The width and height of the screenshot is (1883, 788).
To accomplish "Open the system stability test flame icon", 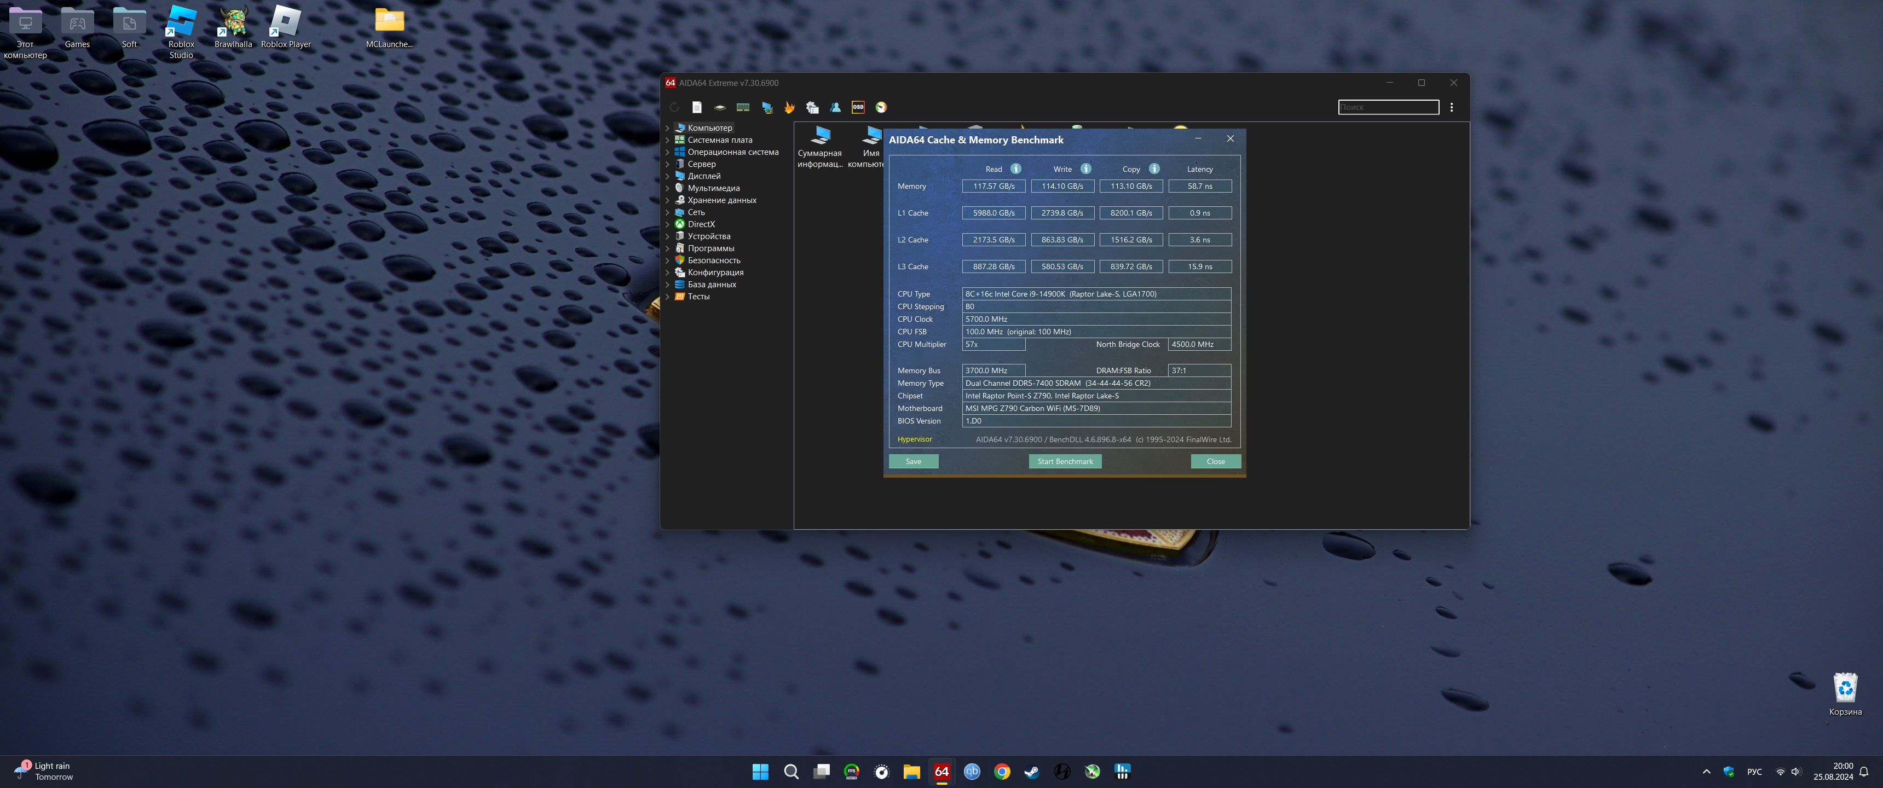I will (789, 107).
